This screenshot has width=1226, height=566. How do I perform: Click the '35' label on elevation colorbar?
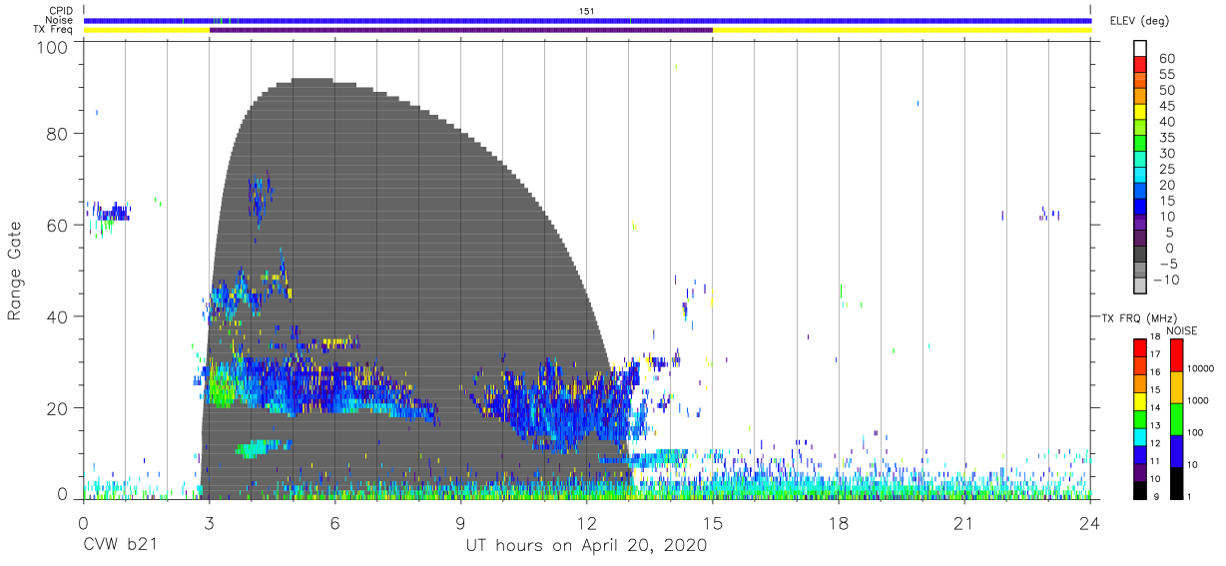1166,138
